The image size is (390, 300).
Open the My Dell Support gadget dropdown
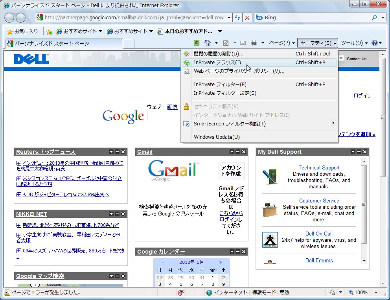pos(353,152)
